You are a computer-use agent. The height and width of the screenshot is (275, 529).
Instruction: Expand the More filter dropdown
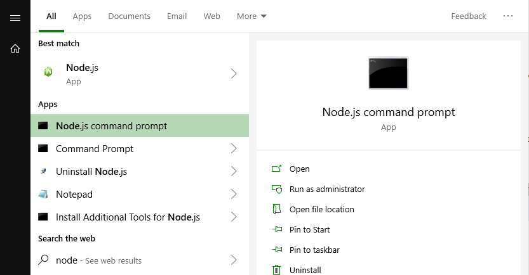coord(251,16)
